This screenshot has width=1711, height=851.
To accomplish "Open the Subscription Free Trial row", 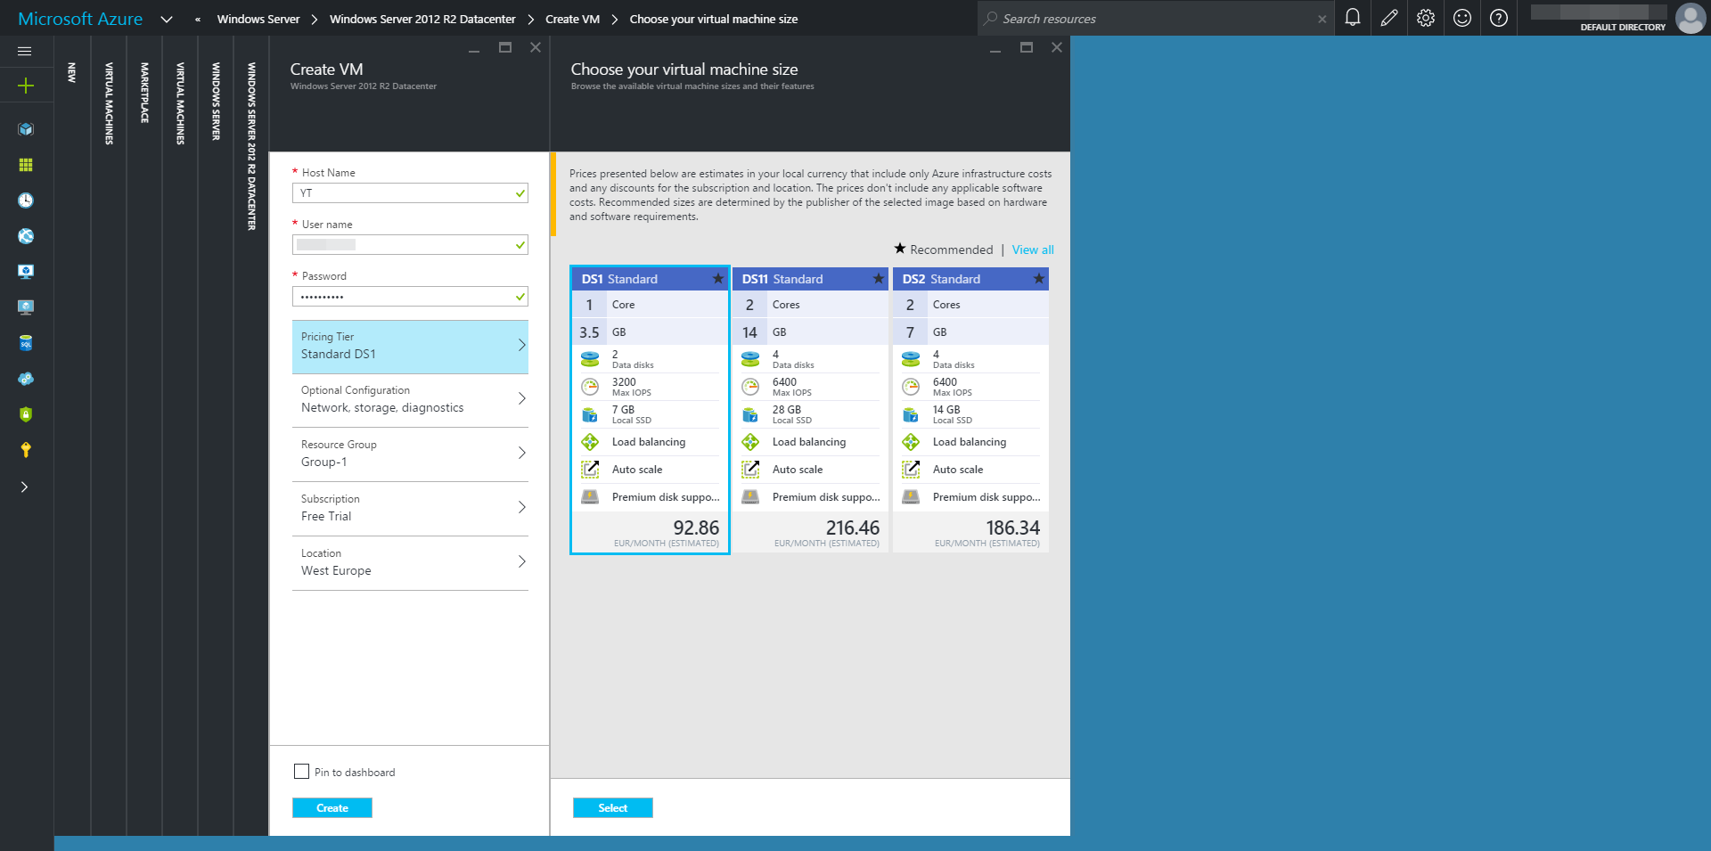I will pos(410,509).
